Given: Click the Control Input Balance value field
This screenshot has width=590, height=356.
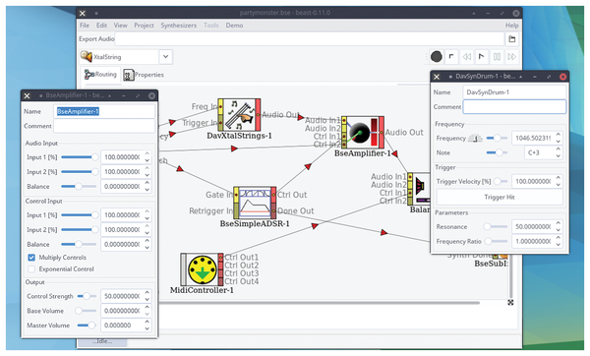Looking at the screenshot, I should pyautogui.click(x=122, y=244).
